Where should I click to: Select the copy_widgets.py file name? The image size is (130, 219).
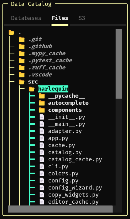[73, 195]
